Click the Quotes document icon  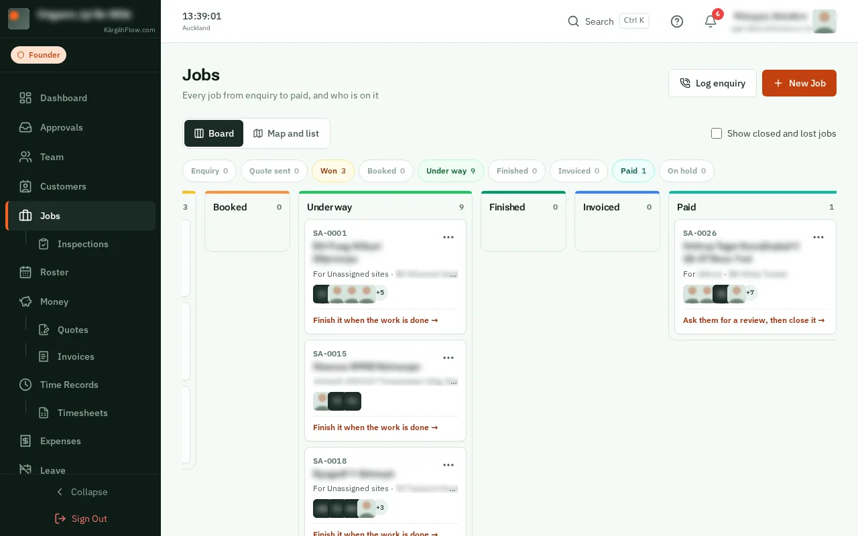coord(44,330)
